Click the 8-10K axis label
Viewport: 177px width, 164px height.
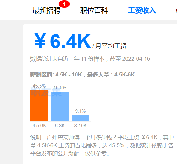tap(80, 126)
